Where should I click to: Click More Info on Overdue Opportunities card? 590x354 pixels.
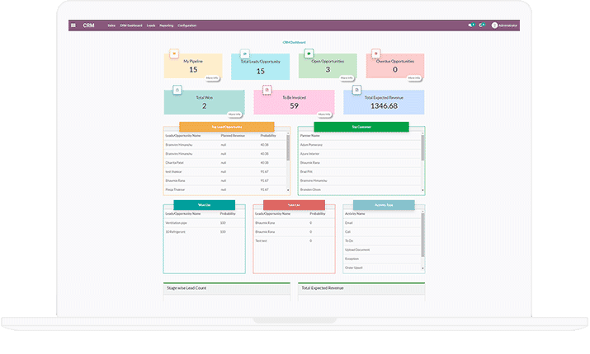point(414,77)
